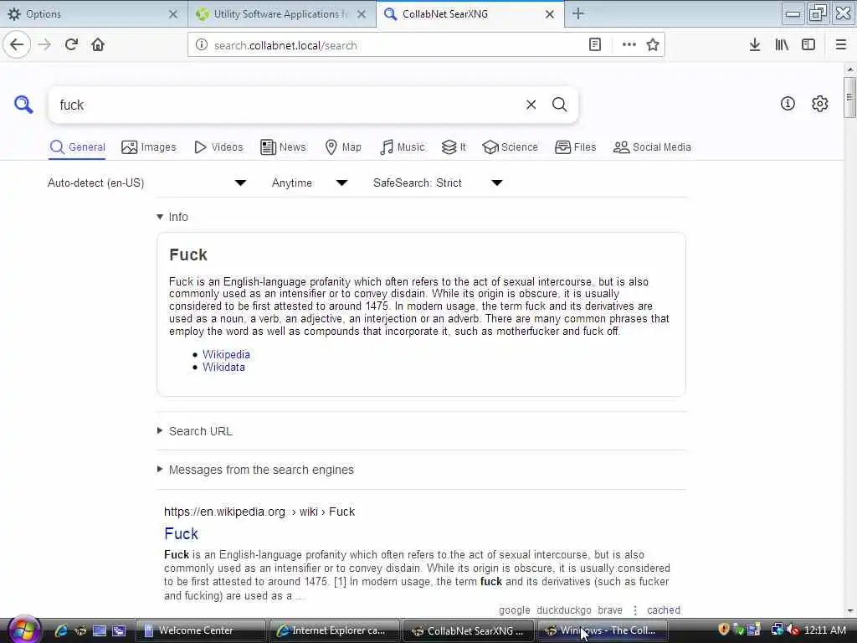
Task: Click the forward navigation arrow
Action: pyautogui.click(x=44, y=45)
